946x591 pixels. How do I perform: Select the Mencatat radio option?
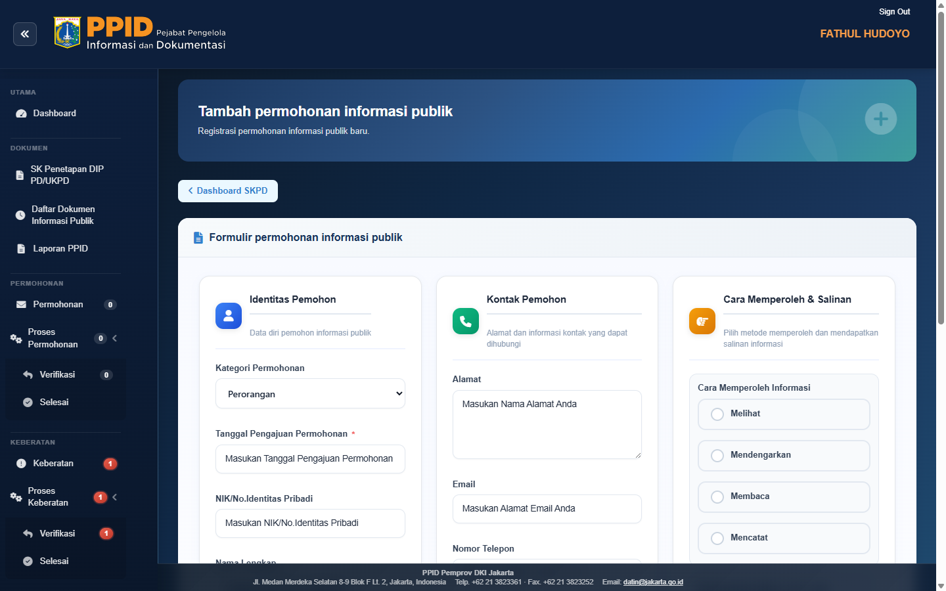tap(717, 538)
